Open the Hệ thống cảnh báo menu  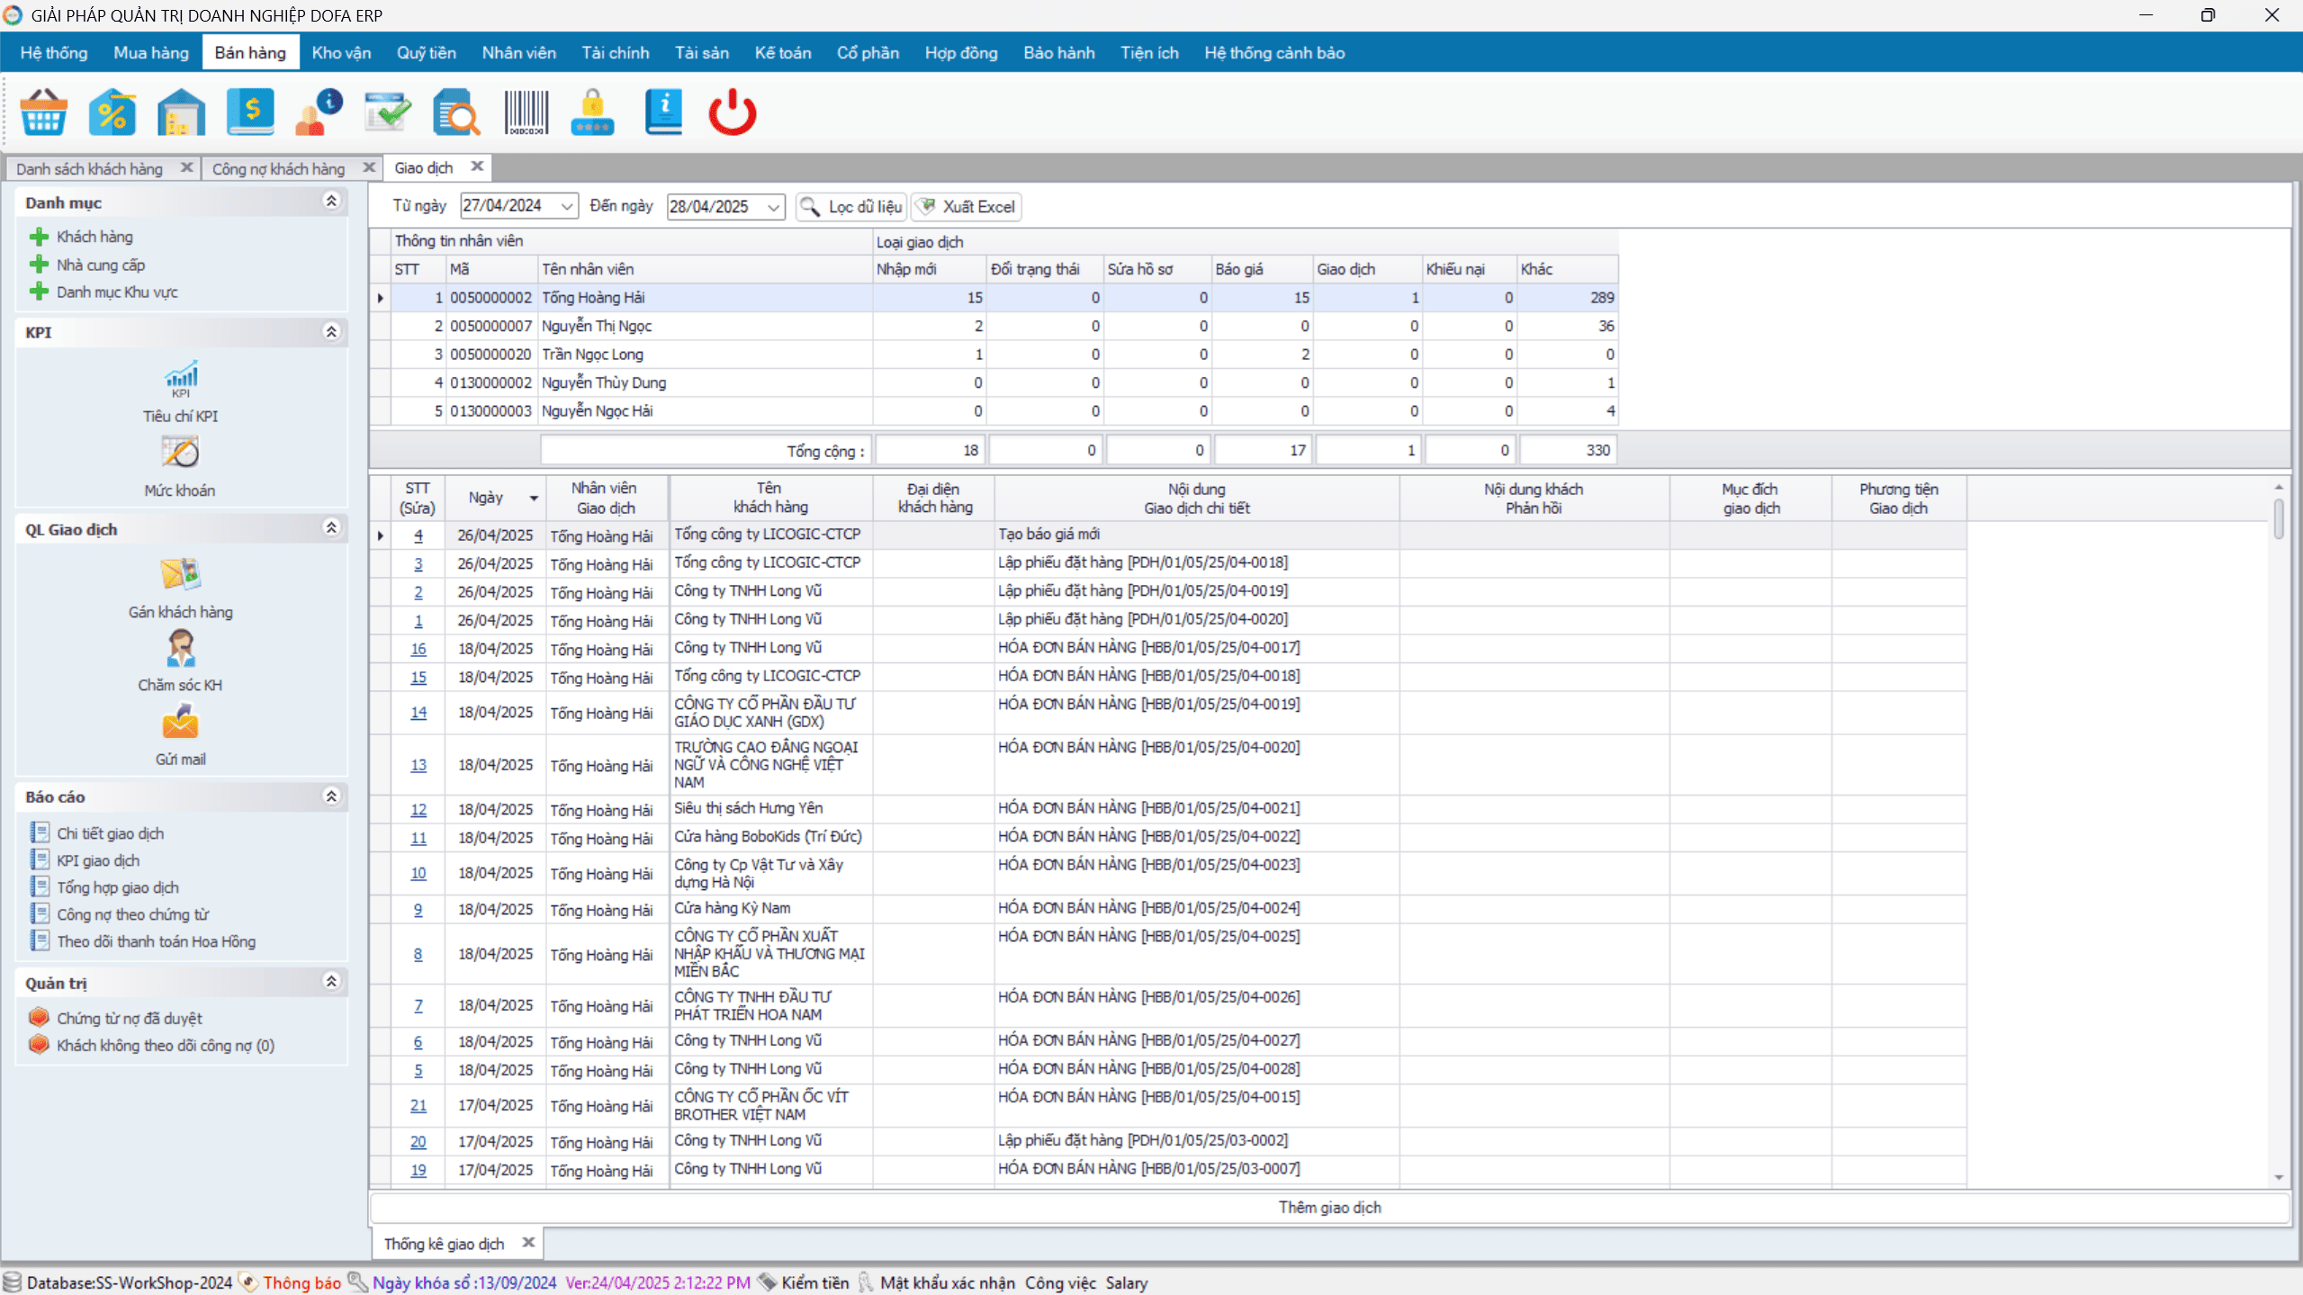(1274, 52)
